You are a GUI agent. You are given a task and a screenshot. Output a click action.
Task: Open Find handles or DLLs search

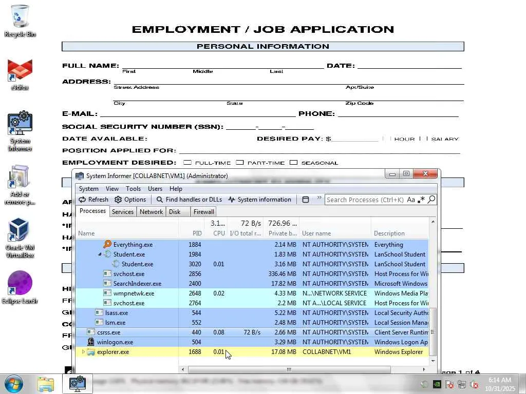tap(189, 200)
